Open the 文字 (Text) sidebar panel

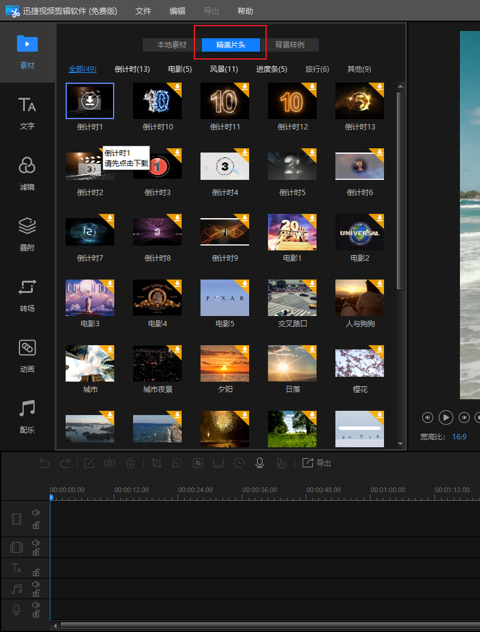click(27, 112)
